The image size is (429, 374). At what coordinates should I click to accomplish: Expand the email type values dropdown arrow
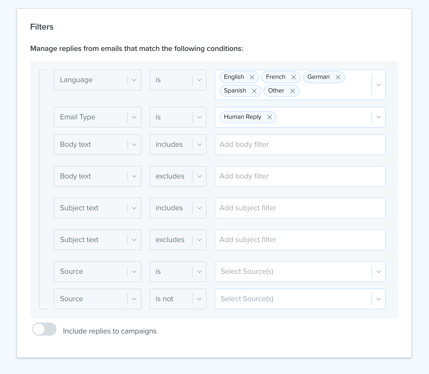[379, 117]
